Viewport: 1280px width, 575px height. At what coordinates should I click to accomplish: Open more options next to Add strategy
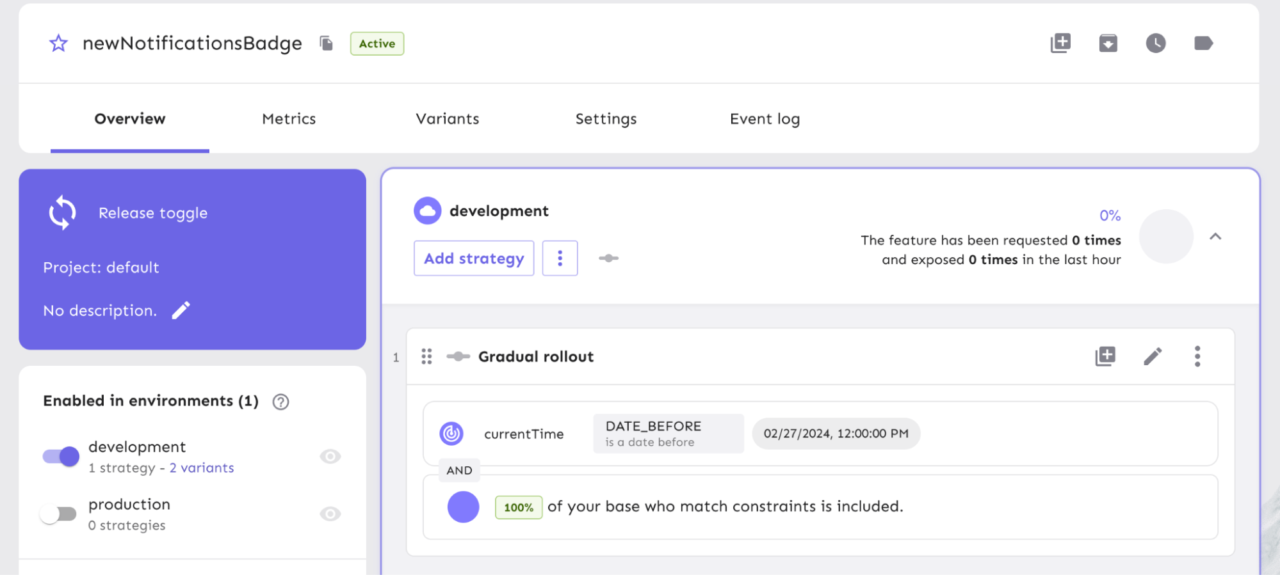(x=560, y=258)
